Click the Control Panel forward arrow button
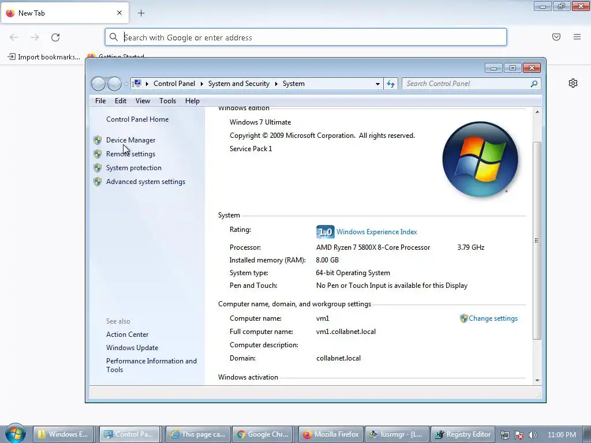Image resolution: width=591 pixels, height=443 pixels. pyautogui.click(x=114, y=84)
